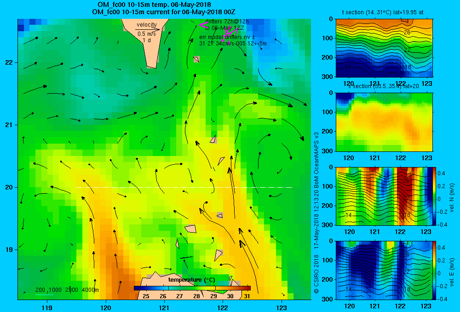The height and width of the screenshot is (312, 460).
Task: Click latitude label '22' on main map axis
Action: pos(9,63)
